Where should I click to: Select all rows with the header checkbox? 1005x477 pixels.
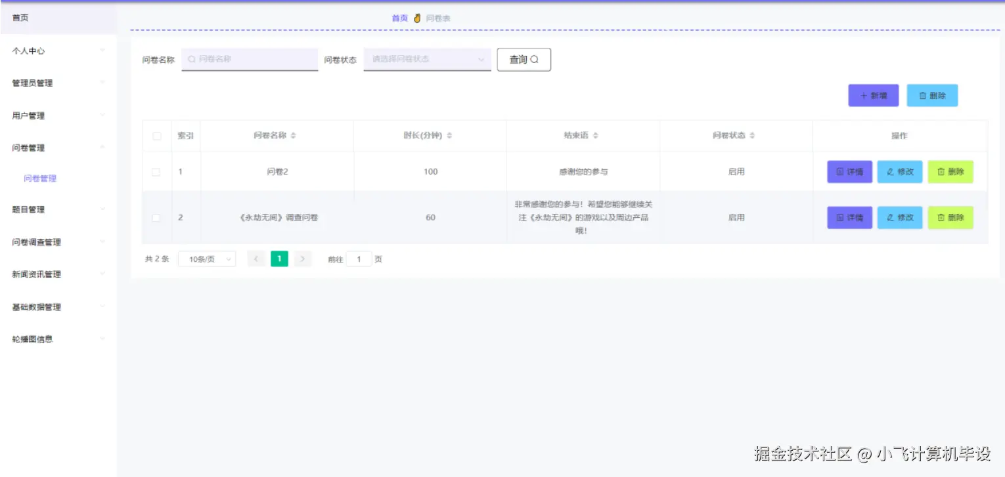(x=156, y=136)
